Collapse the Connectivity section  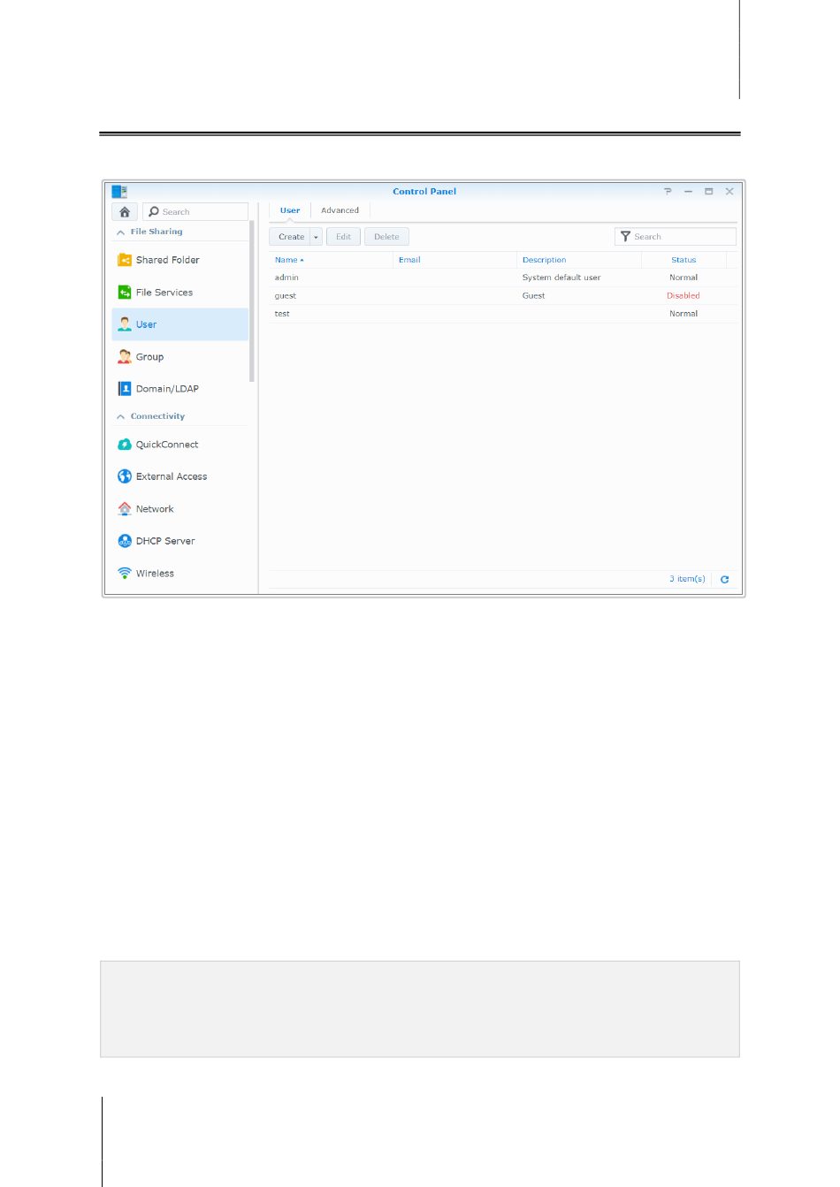click(x=120, y=416)
